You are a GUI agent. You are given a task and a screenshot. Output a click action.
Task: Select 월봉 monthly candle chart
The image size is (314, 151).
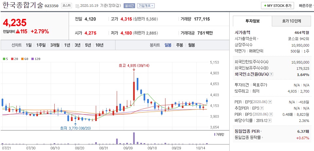click(x=191, y=45)
